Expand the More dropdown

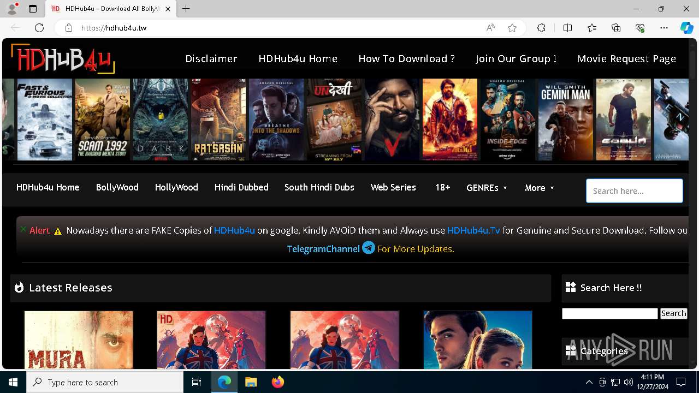pyautogui.click(x=540, y=188)
